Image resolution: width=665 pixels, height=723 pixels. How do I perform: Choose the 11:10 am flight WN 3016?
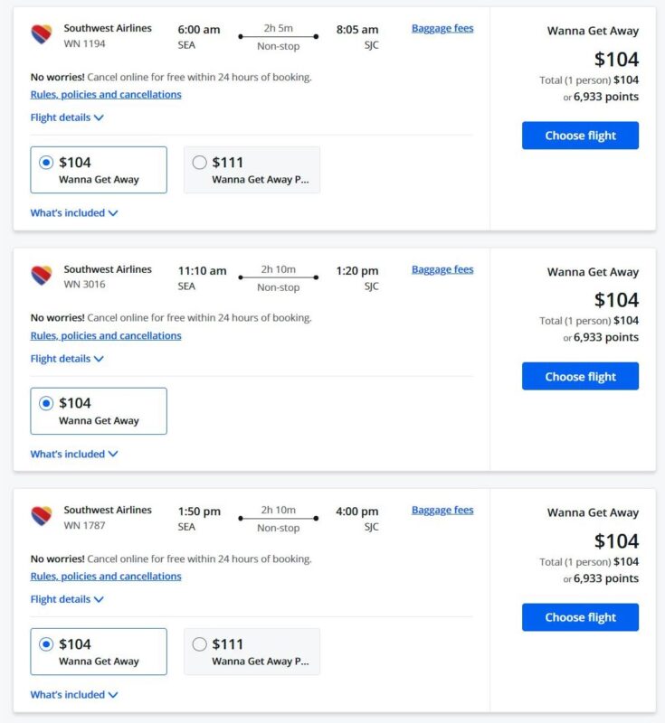click(x=580, y=377)
